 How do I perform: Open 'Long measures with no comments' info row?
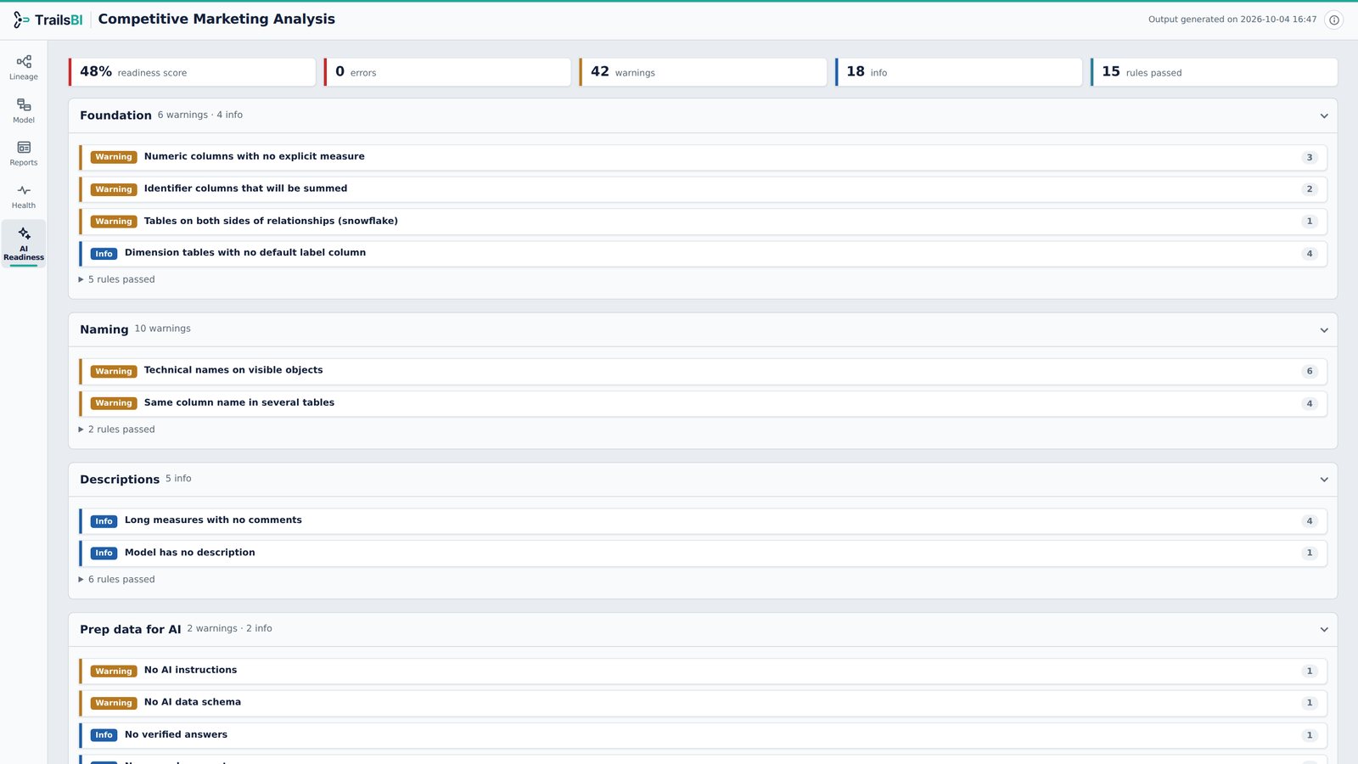point(703,521)
